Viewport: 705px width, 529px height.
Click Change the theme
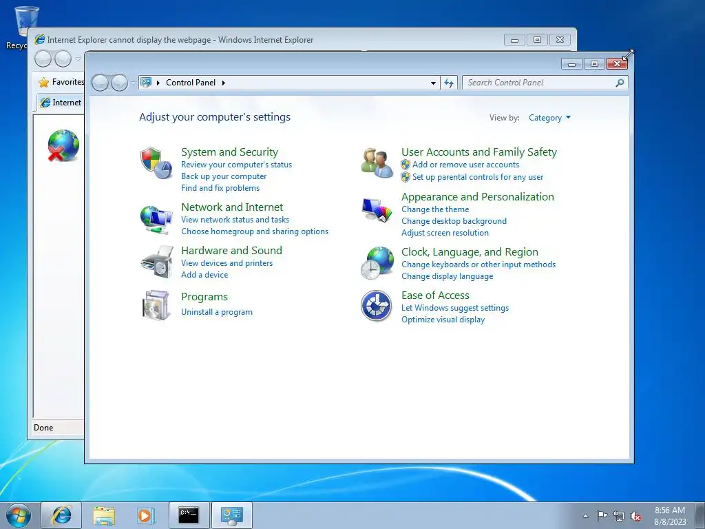pyautogui.click(x=435, y=209)
